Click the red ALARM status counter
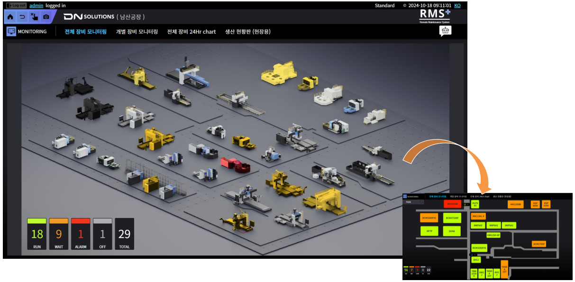575x282 pixels. point(81,234)
